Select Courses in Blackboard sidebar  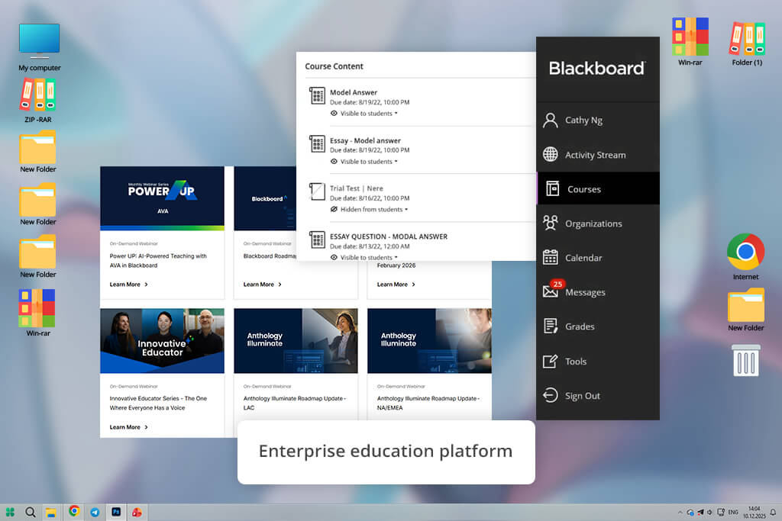click(x=598, y=188)
